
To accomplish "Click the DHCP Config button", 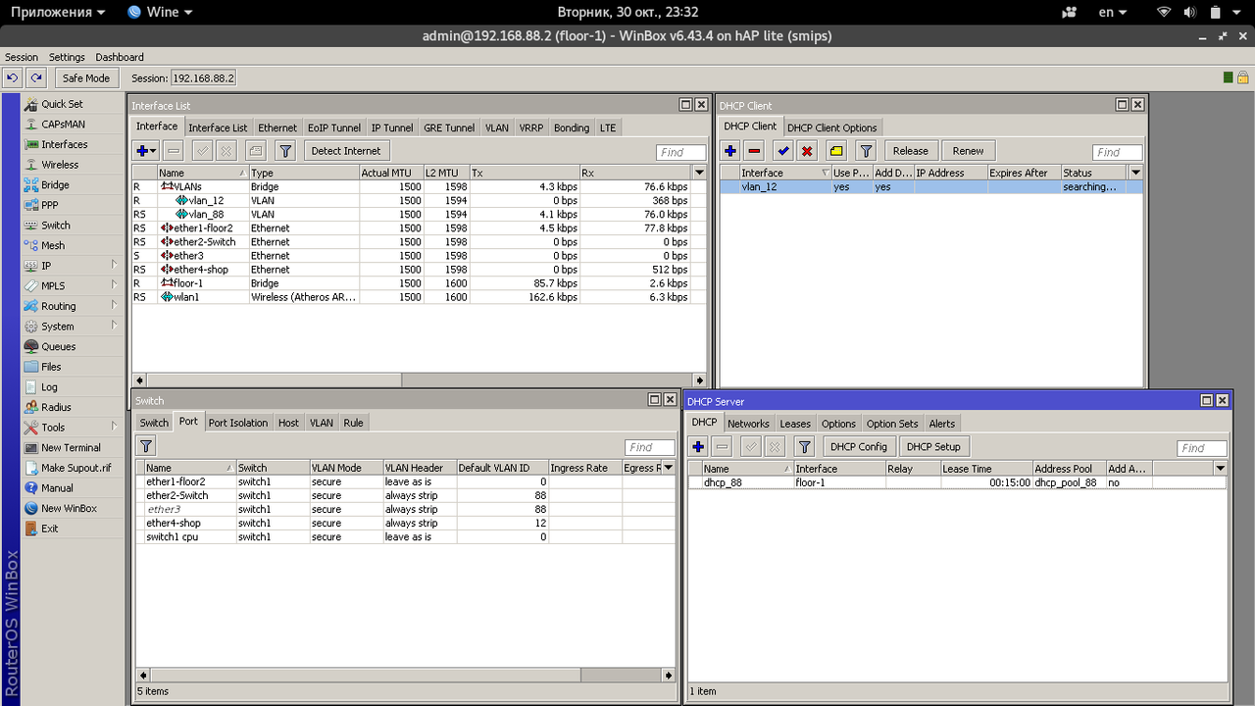I will coord(858,447).
